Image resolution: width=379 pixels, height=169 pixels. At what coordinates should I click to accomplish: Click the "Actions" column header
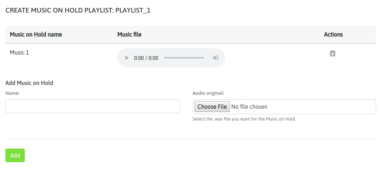tap(333, 34)
